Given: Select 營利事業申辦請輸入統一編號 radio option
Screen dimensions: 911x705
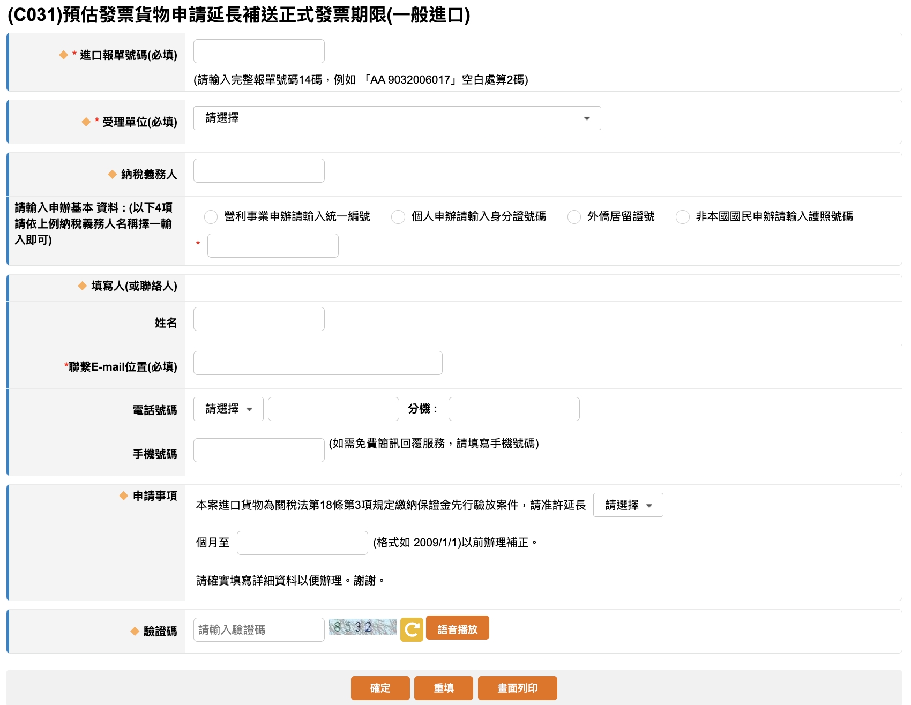Looking at the screenshot, I should coord(211,217).
